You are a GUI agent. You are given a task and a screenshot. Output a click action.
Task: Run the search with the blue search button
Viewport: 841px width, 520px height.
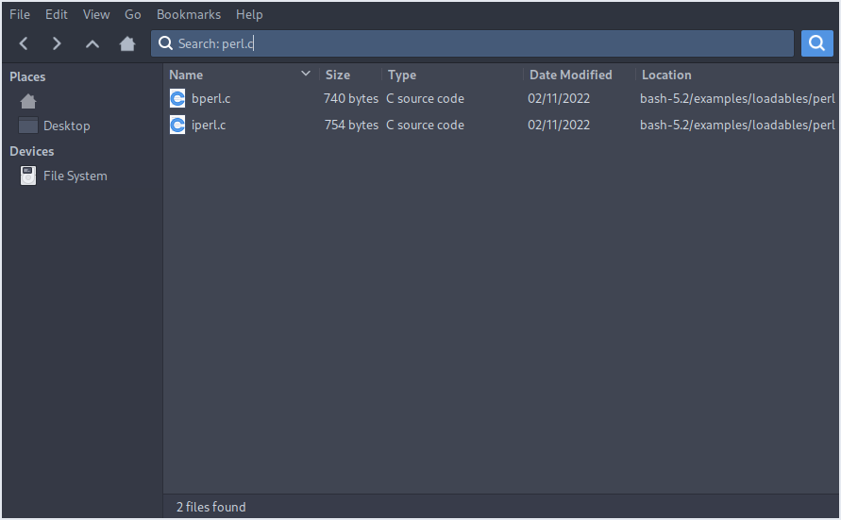816,42
